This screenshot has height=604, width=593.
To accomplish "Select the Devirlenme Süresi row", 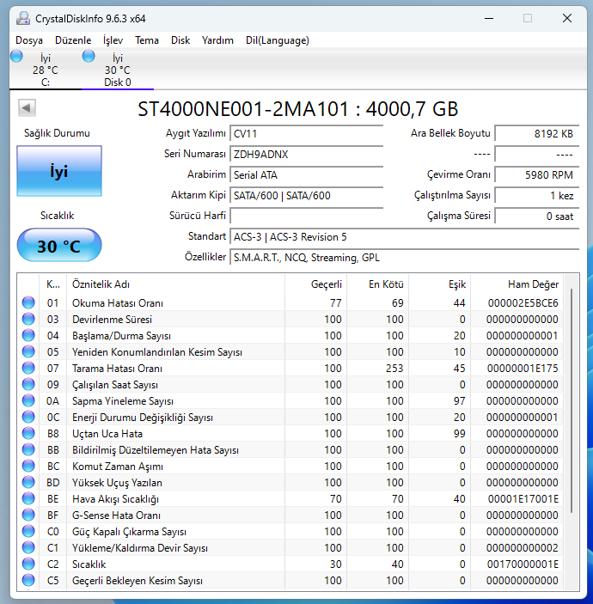I will pos(290,319).
